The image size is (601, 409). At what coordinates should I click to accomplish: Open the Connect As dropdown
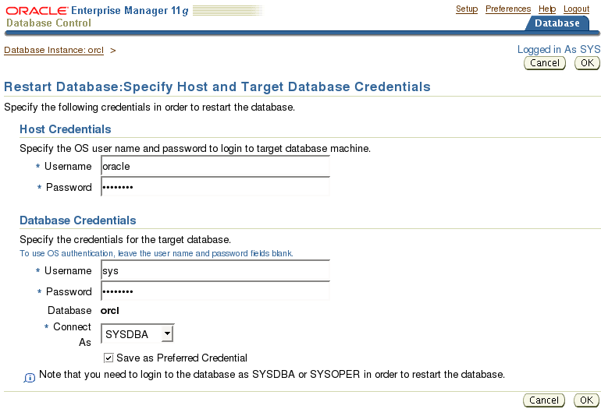(137, 334)
